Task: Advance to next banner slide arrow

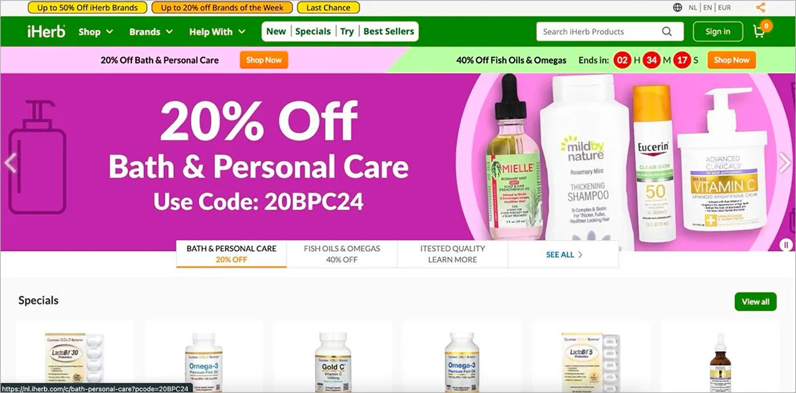Action: click(785, 162)
